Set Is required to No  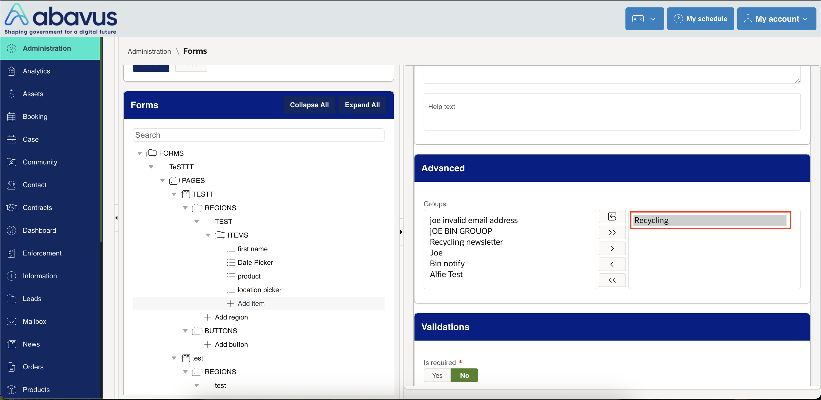[464, 375]
